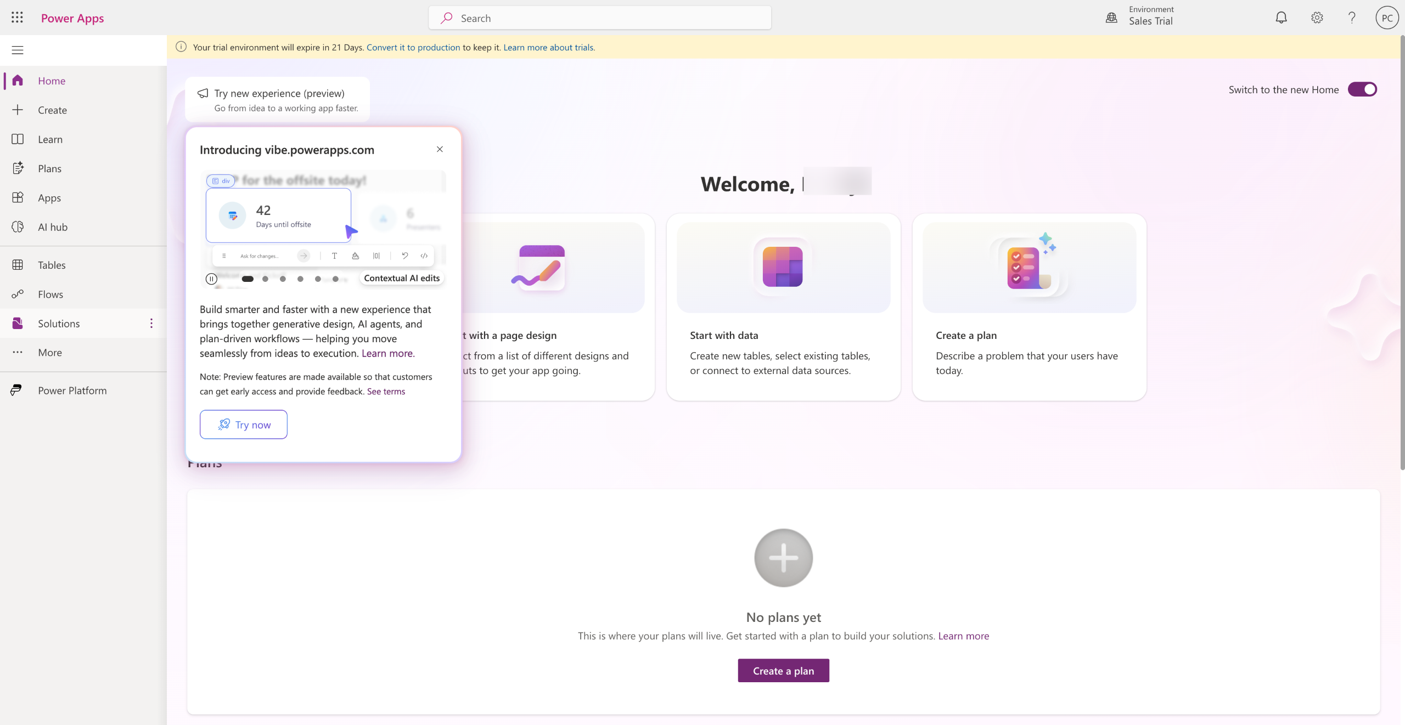This screenshot has height=725, width=1405.
Task: Open the PC account avatar
Action: pos(1387,18)
